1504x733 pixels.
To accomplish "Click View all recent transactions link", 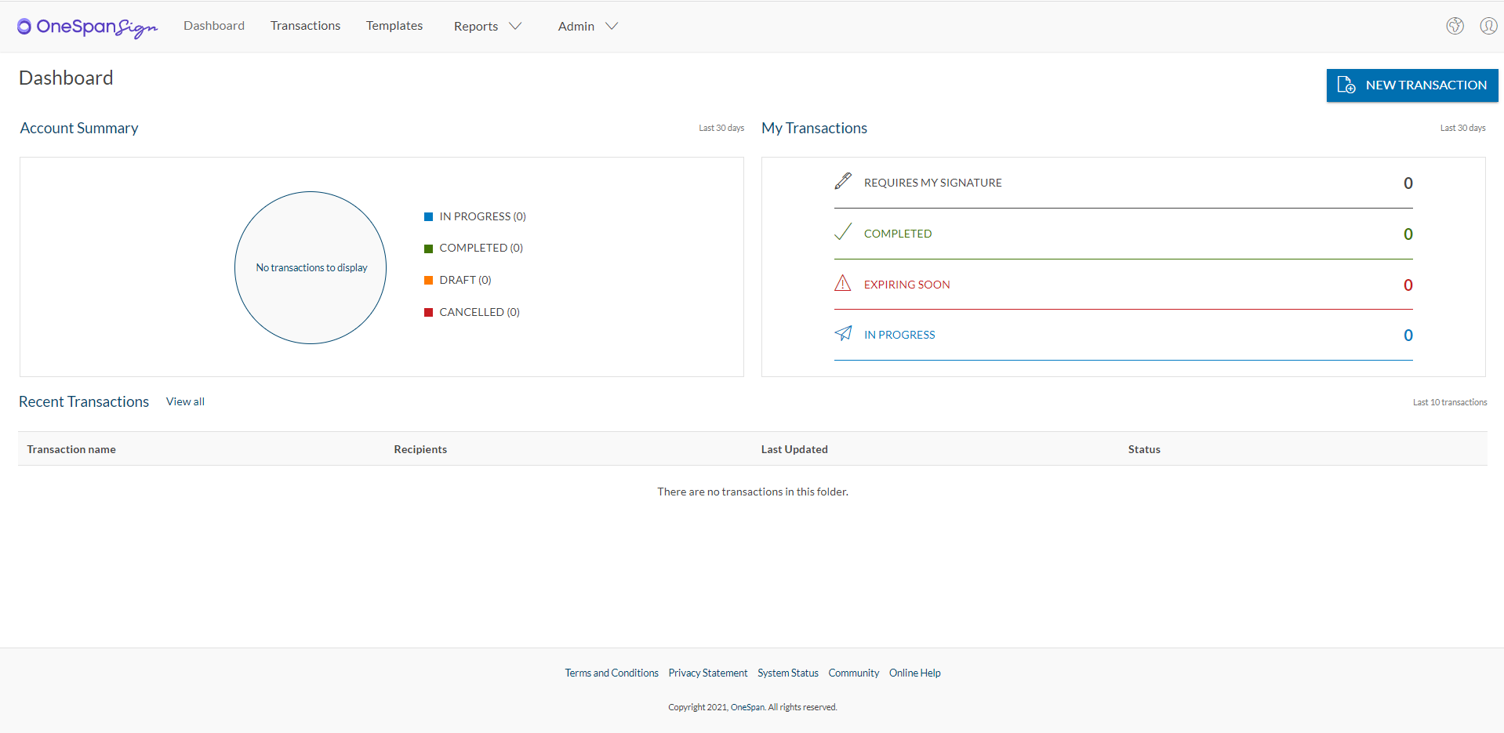I will 185,401.
